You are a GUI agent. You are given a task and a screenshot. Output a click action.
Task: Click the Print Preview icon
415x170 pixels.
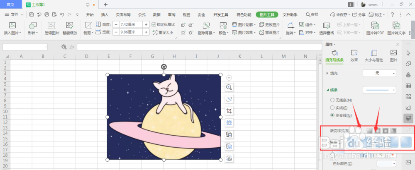tap(54, 14)
